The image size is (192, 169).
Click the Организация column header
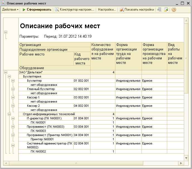55,45
